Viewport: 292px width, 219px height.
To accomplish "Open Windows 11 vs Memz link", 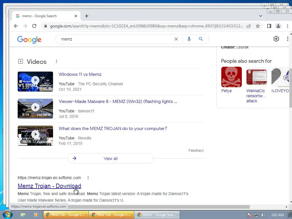I will point(80,74).
